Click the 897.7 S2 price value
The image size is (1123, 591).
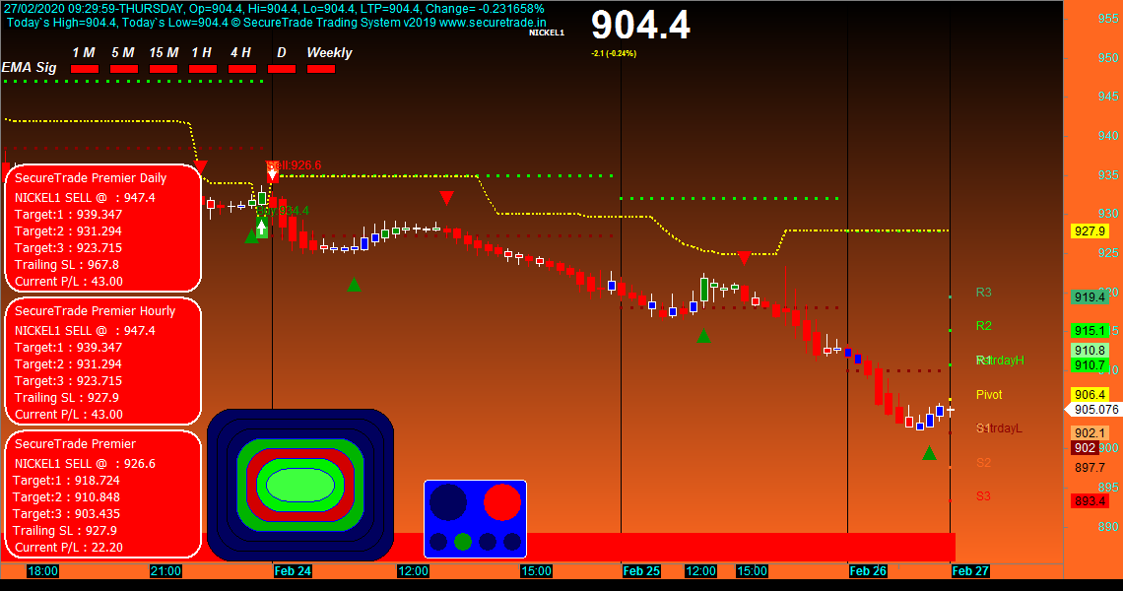pos(1090,467)
